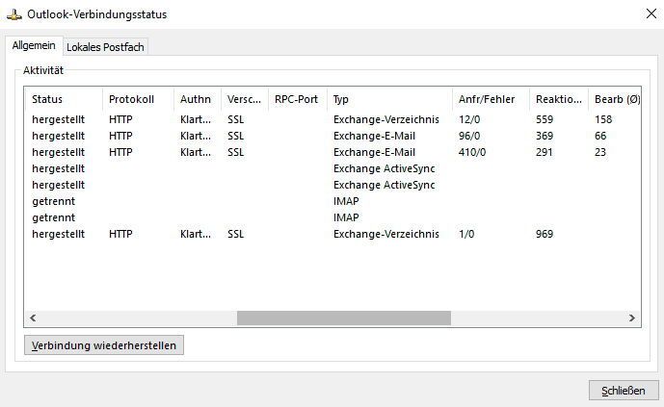Select the Exchange-Verzeichnis row with 1/0
The height and width of the screenshot is (407, 664).
click(x=332, y=234)
